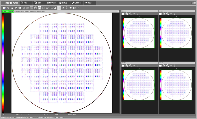Zoom out on the SCAN1 A panel
This screenshot has height=119, width=197.
tap(130, 14)
